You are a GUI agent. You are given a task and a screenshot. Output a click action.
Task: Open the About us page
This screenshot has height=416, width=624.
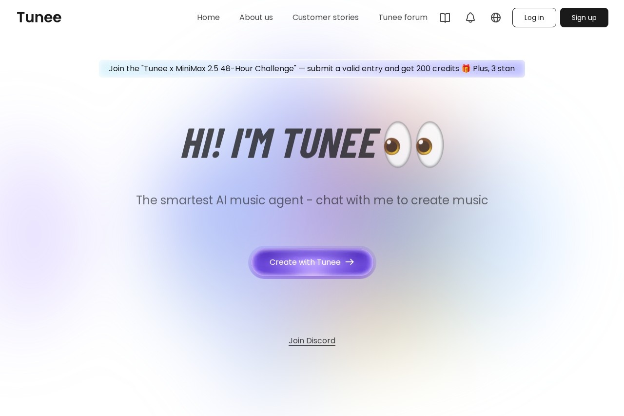click(256, 18)
